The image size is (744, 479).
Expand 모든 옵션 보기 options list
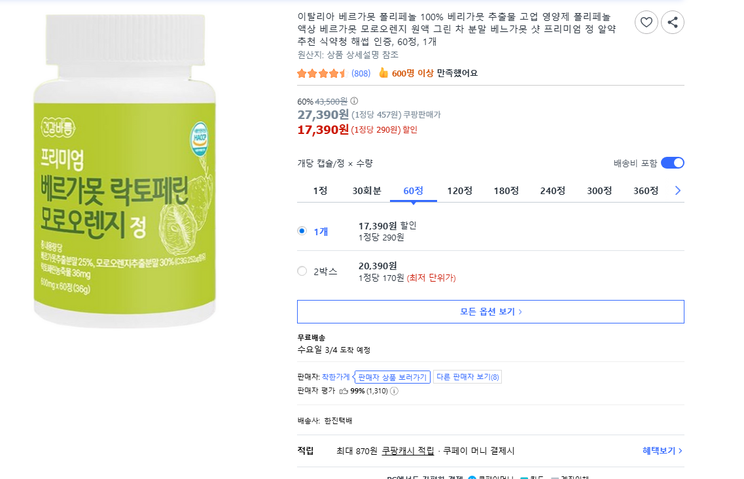(x=490, y=312)
